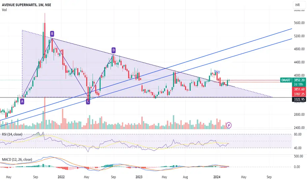This screenshot has width=307, height=181.
Task: Select pattern point label A
Action: 22,101
